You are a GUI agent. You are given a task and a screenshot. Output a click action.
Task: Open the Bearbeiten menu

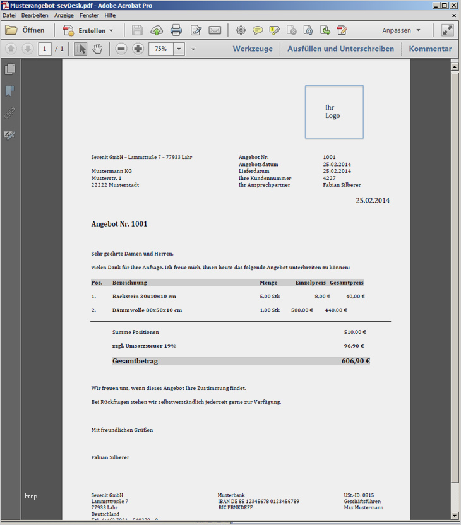35,15
